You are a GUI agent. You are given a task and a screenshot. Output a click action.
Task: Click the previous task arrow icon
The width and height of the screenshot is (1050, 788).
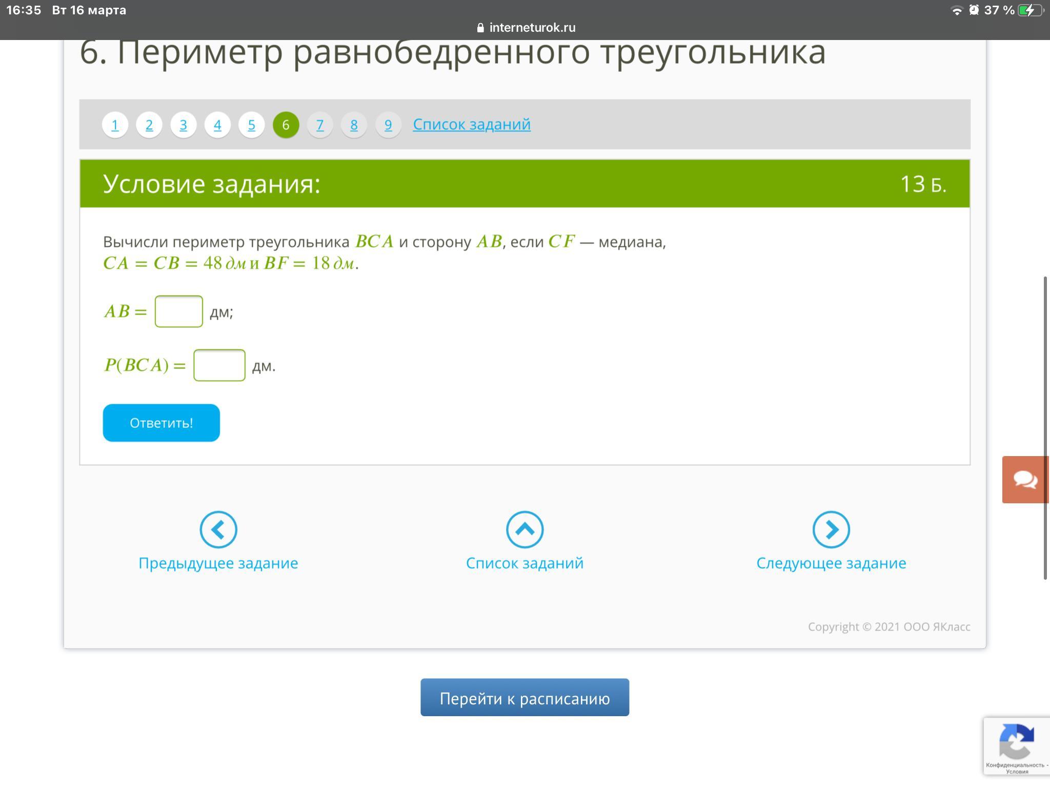pos(218,529)
